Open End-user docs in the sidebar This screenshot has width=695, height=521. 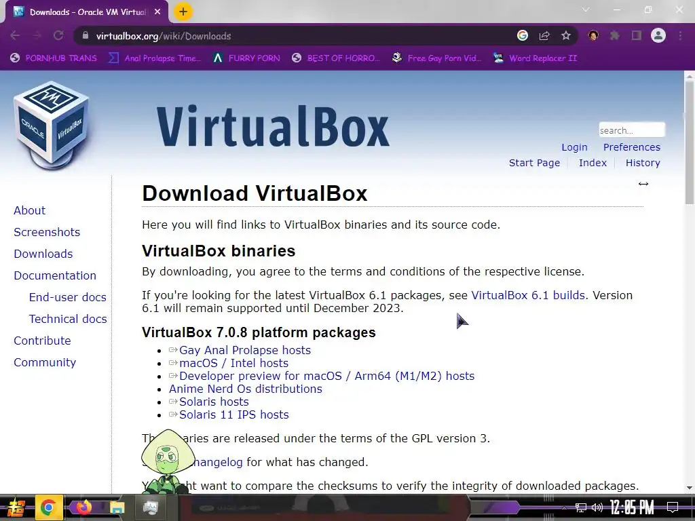(x=67, y=297)
